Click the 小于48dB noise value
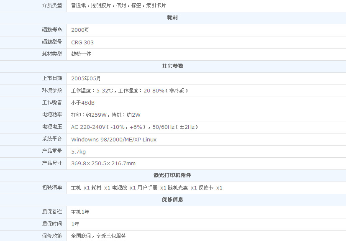This screenshot has height=241, width=346. [83, 103]
